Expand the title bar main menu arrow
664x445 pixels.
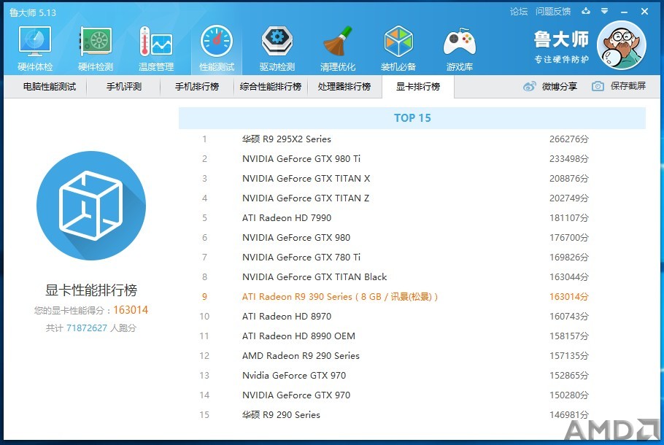[605, 12]
